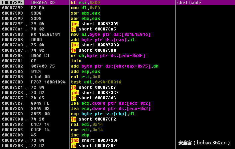Select the "shellcode" comment in the top row
This screenshot has width=235, height=149.
[x=189, y=3]
